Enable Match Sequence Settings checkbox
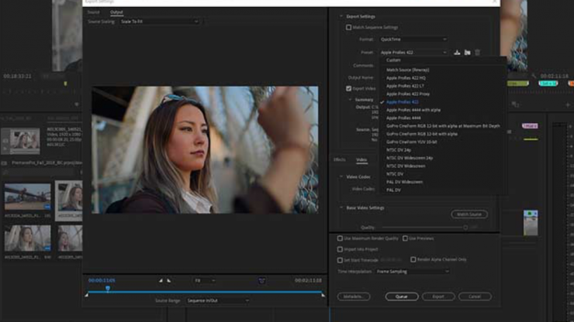This screenshot has height=322, width=574. coord(349,27)
